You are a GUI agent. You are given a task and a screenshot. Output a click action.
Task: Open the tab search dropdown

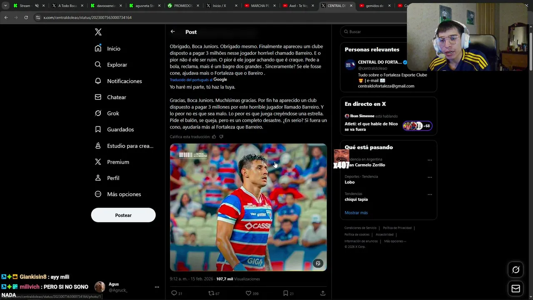(x=5, y=6)
